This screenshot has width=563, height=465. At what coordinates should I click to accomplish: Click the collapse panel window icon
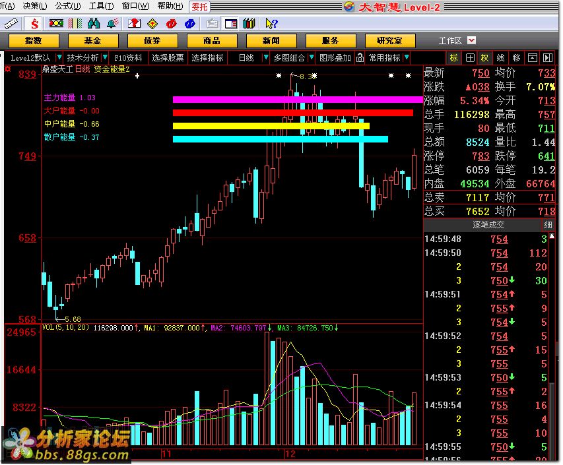533,58
